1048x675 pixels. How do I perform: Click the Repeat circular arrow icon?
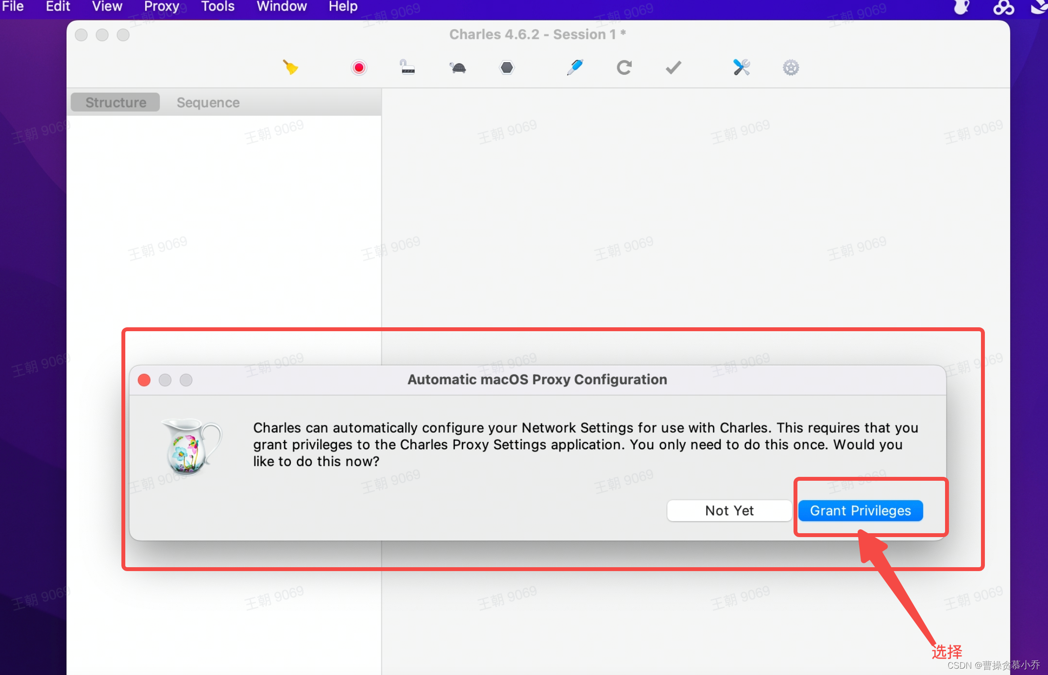click(x=624, y=67)
